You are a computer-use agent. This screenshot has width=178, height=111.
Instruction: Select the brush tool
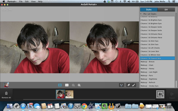(x=134, y=85)
